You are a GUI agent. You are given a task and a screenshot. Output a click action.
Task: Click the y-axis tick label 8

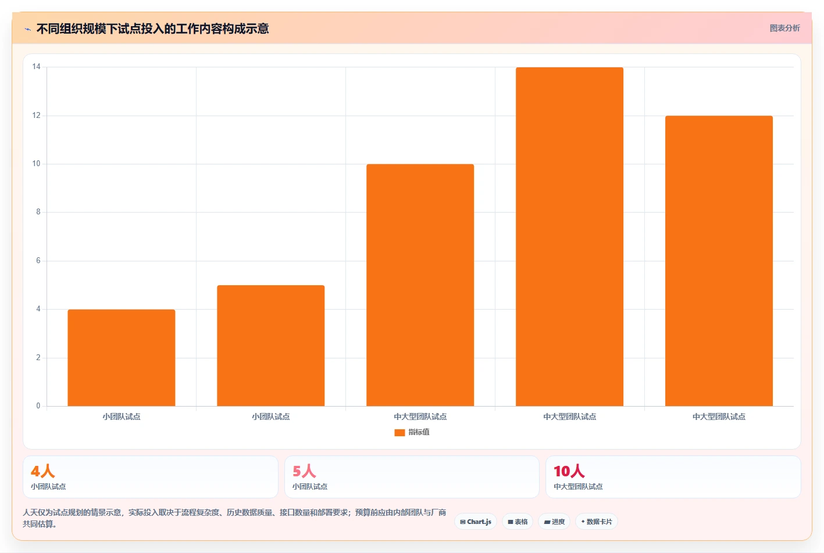coord(38,212)
